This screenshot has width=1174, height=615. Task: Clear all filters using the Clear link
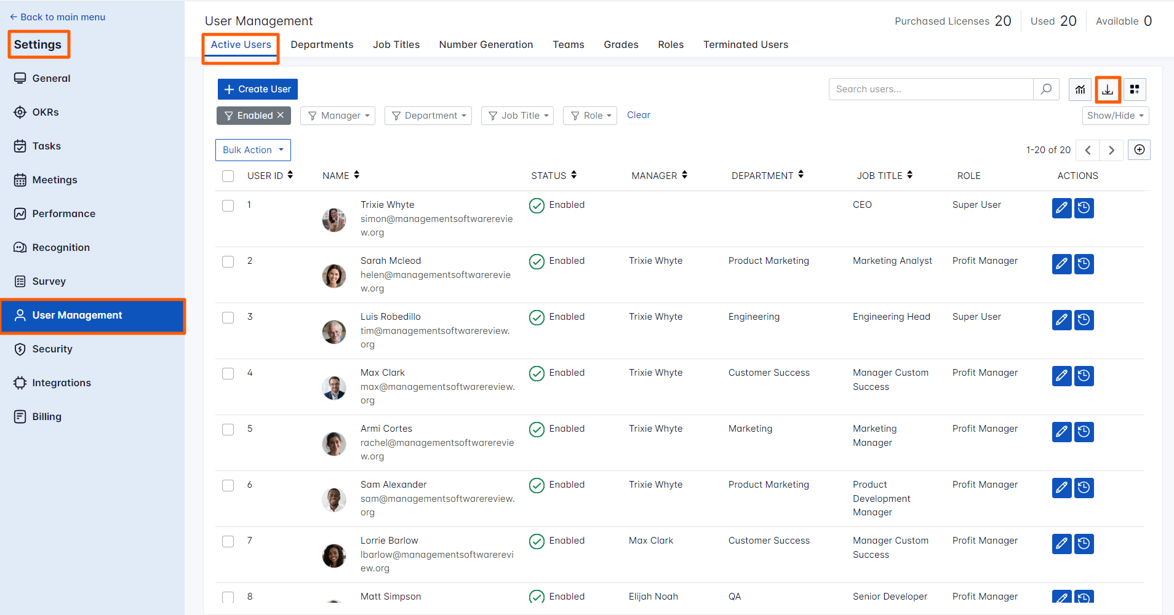638,115
